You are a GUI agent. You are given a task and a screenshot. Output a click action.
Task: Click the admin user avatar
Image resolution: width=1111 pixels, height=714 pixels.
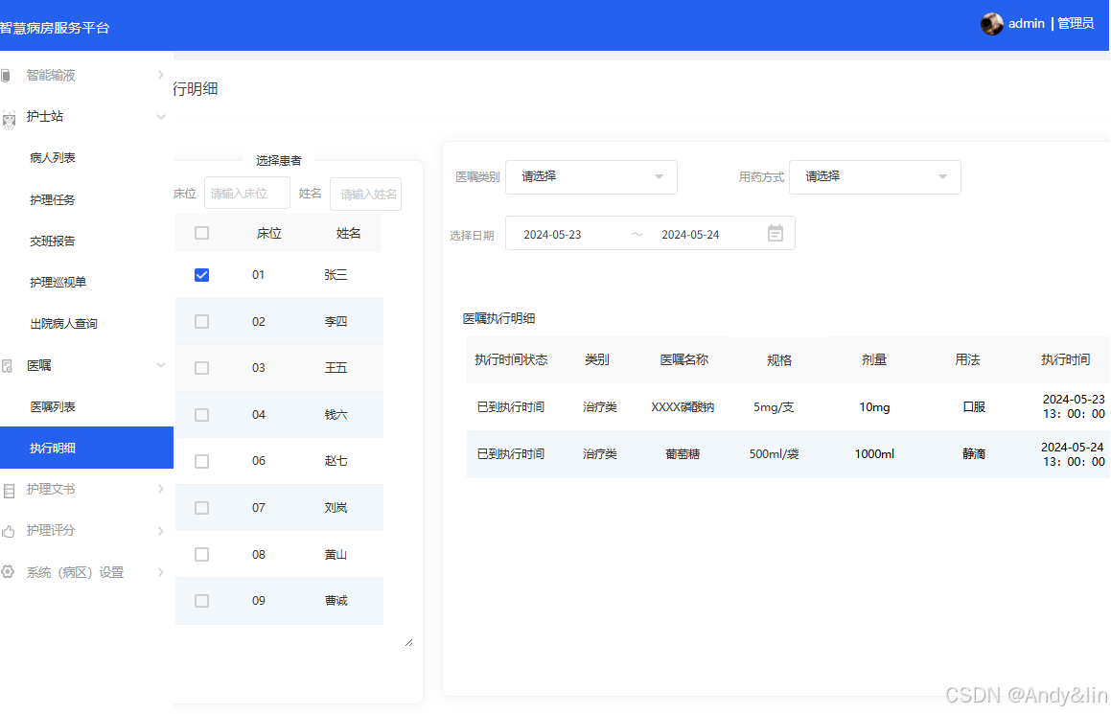[x=991, y=24]
